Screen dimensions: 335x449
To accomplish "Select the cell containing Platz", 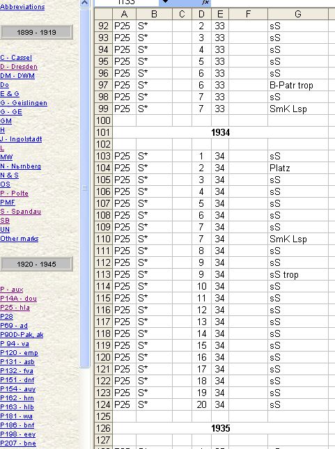I will coord(298,168).
